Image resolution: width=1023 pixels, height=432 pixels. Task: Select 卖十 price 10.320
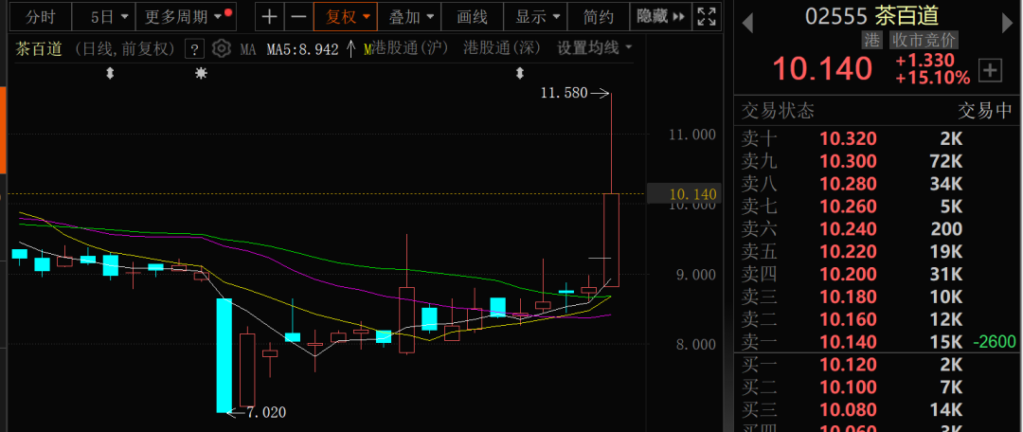848,138
